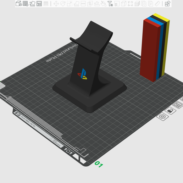The width and height of the screenshot is (183, 183).
Task: Open the Mesh Boolean tool
Action: [90, 4]
